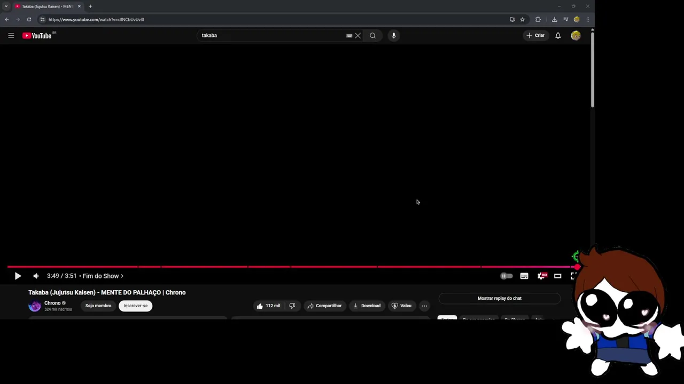Open browser downloads

(x=554, y=20)
